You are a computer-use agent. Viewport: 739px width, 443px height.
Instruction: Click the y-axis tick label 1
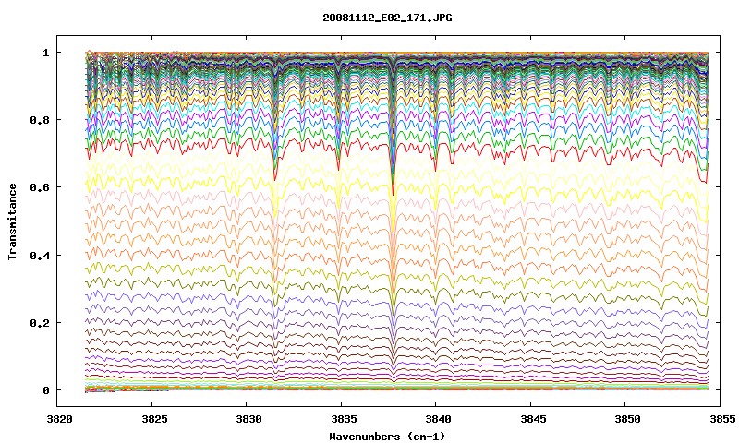[x=45, y=53]
